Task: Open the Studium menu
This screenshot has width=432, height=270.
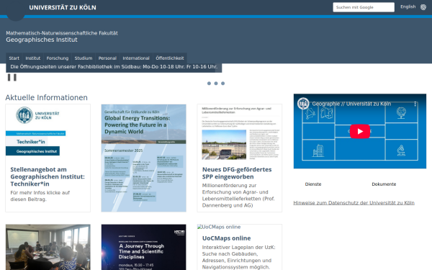Action: click(84, 58)
